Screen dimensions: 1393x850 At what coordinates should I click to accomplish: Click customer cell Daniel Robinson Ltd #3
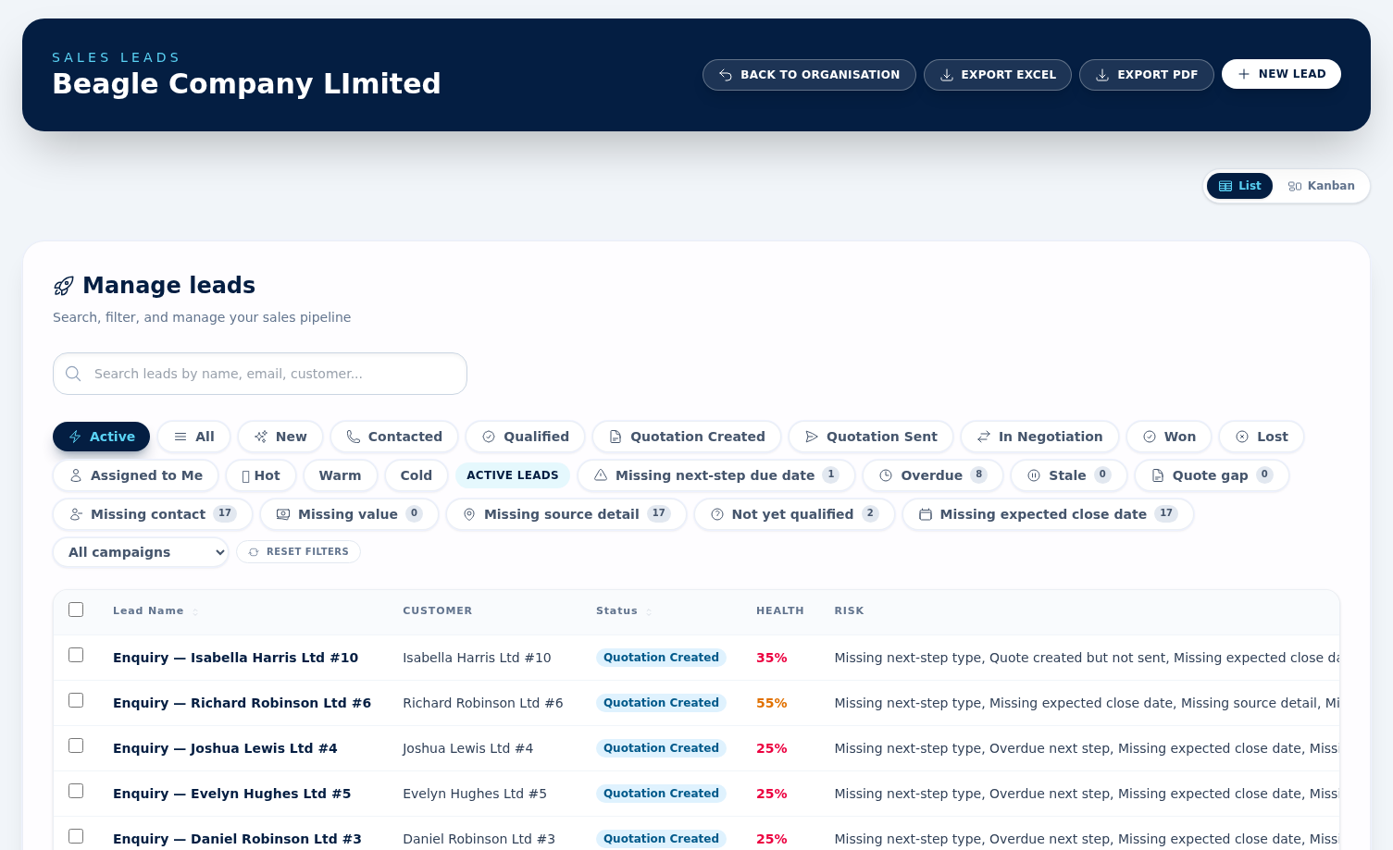479,839
